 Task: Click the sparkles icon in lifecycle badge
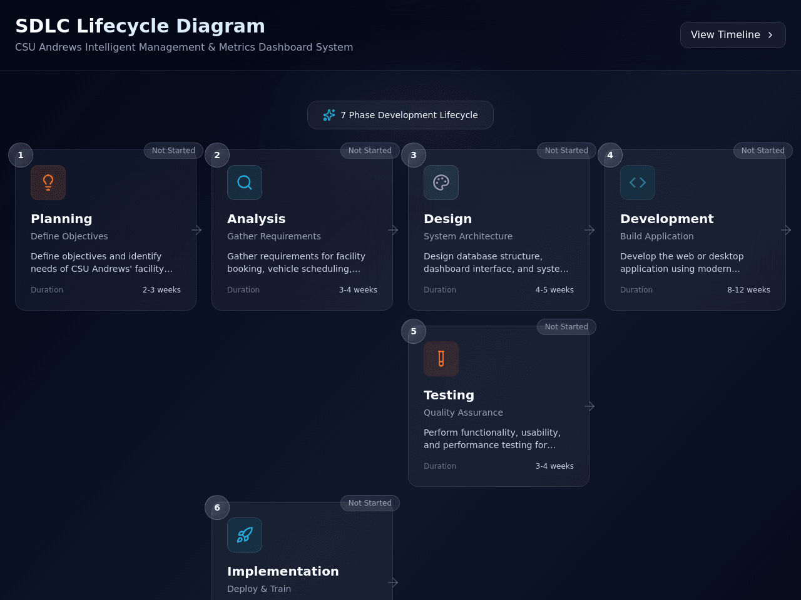tap(329, 115)
